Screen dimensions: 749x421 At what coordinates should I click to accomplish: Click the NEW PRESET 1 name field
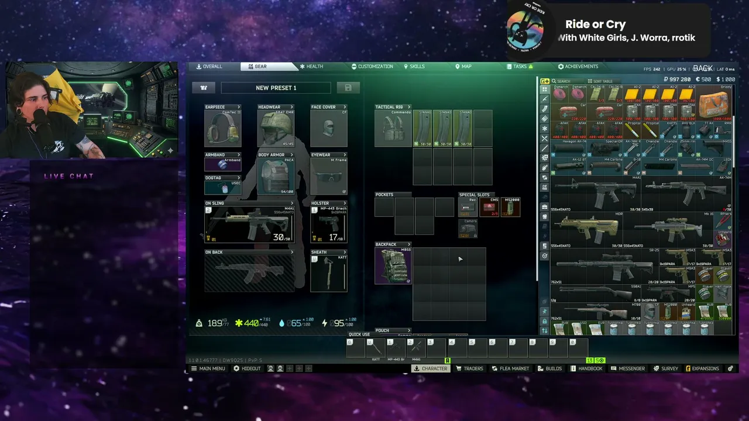[276, 88]
